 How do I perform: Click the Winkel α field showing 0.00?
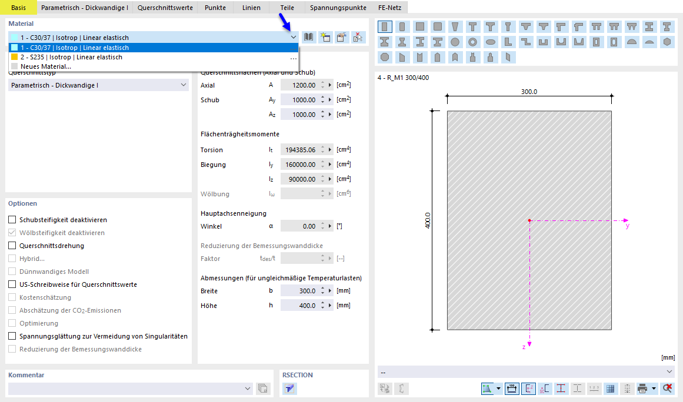pyautogui.click(x=301, y=226)
